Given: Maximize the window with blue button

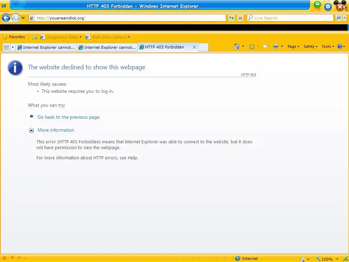Looking at the screenshot, I should pos(328,6).
